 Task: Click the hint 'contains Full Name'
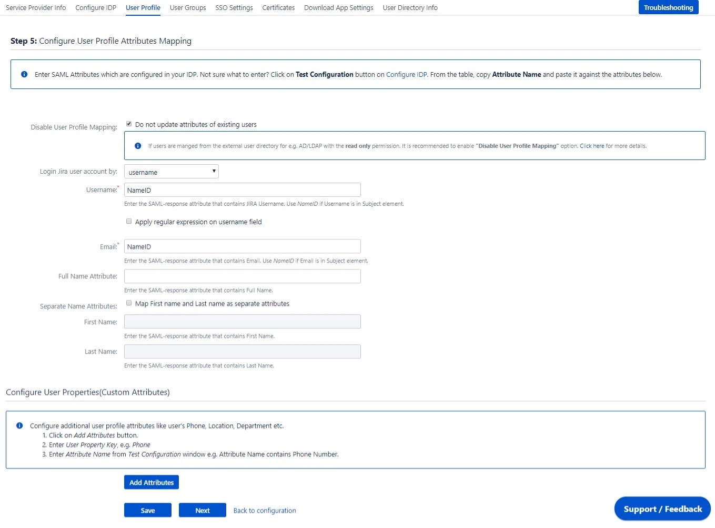pos(198,290)
